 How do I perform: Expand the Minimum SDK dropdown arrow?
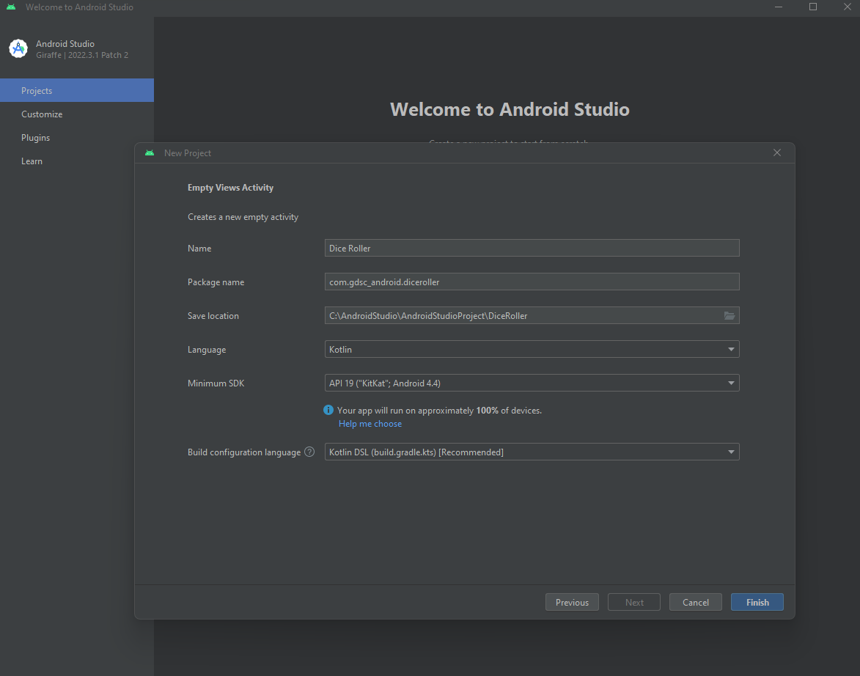point(730,383)
